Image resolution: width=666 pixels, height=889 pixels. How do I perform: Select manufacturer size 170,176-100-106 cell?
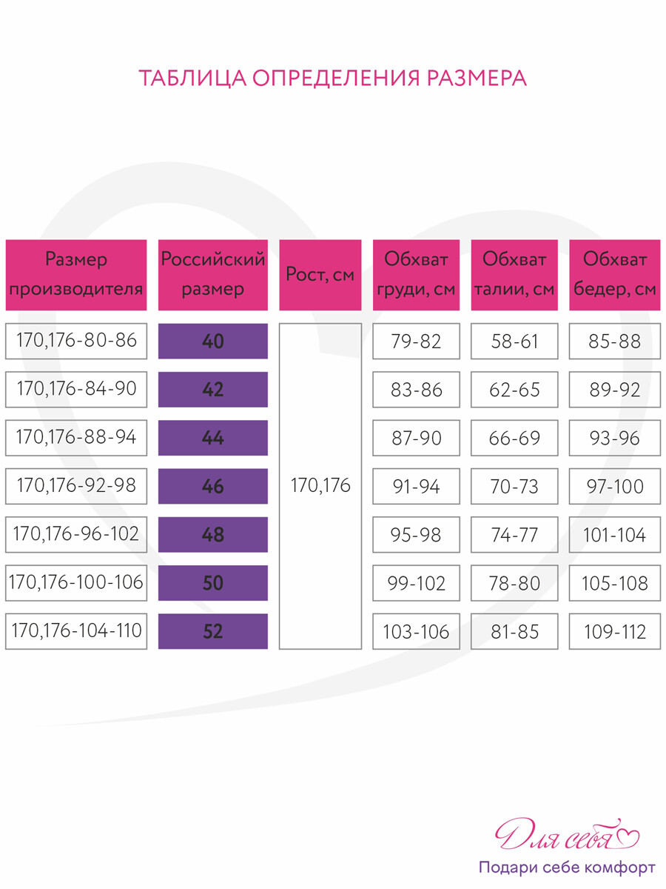pos(76,584)
